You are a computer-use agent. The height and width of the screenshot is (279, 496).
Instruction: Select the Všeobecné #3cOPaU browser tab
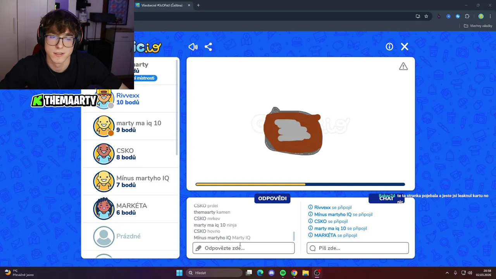pos(163,5)
